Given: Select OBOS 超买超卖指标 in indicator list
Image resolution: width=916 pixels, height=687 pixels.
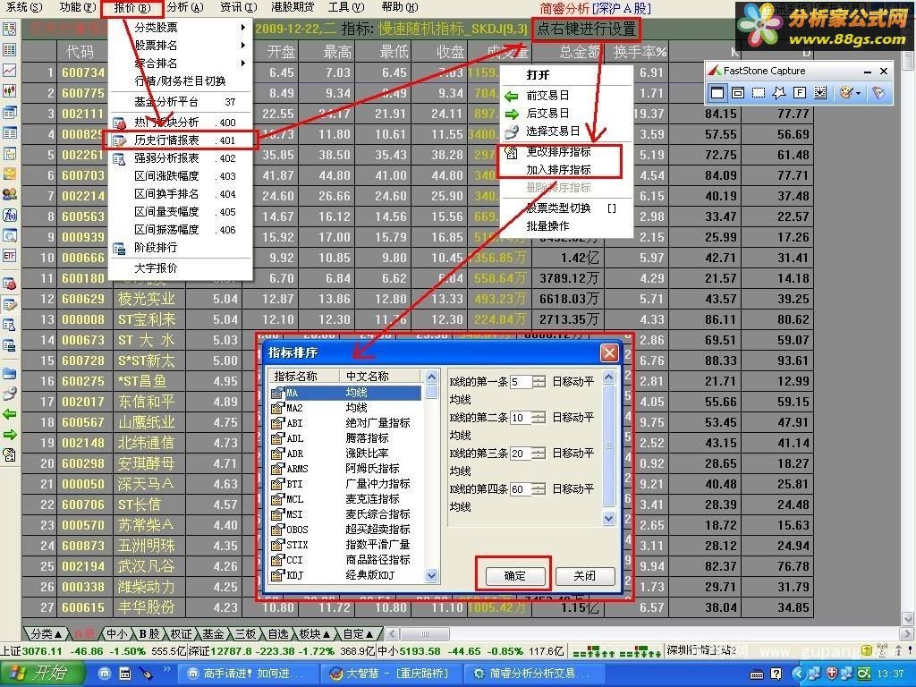Looking at the screenshot, I should pyautogui.click(x=346, y=530).
